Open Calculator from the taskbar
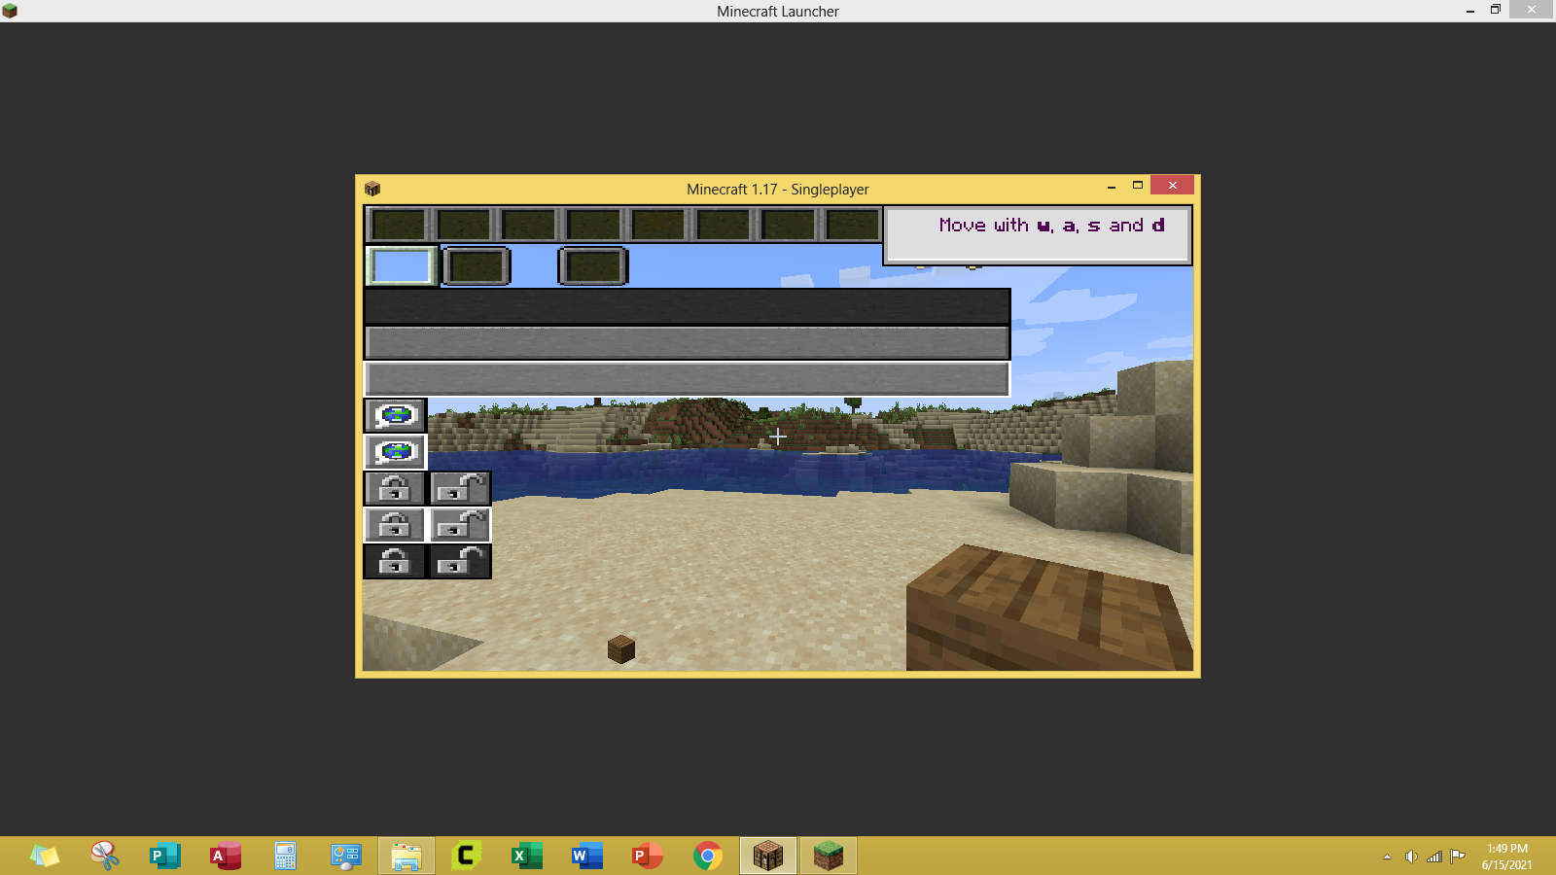This screenshot has height=875, width=1556. coord(285,856)
